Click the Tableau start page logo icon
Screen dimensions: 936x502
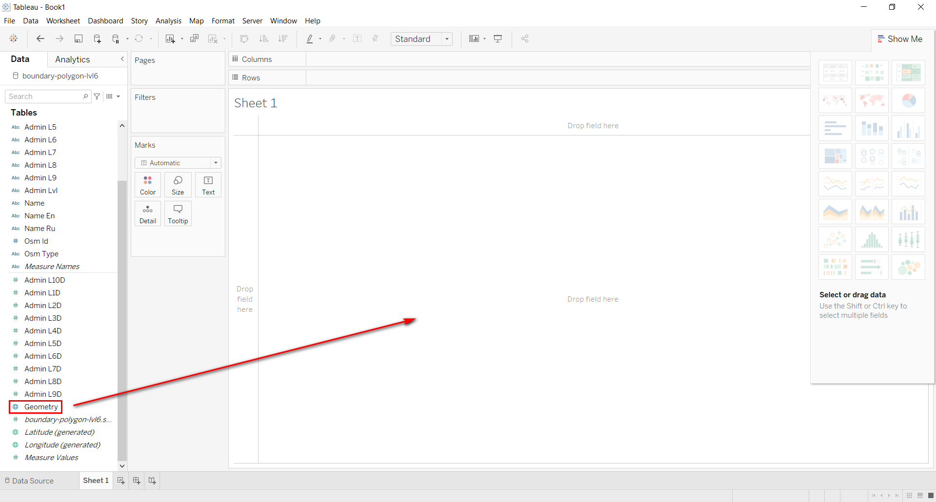14,39
